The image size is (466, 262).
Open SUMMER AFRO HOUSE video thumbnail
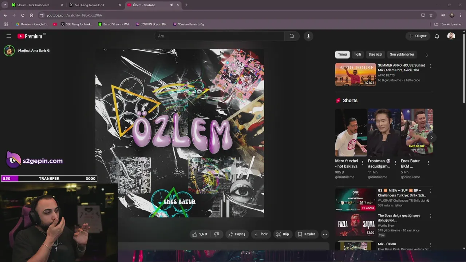355,75
